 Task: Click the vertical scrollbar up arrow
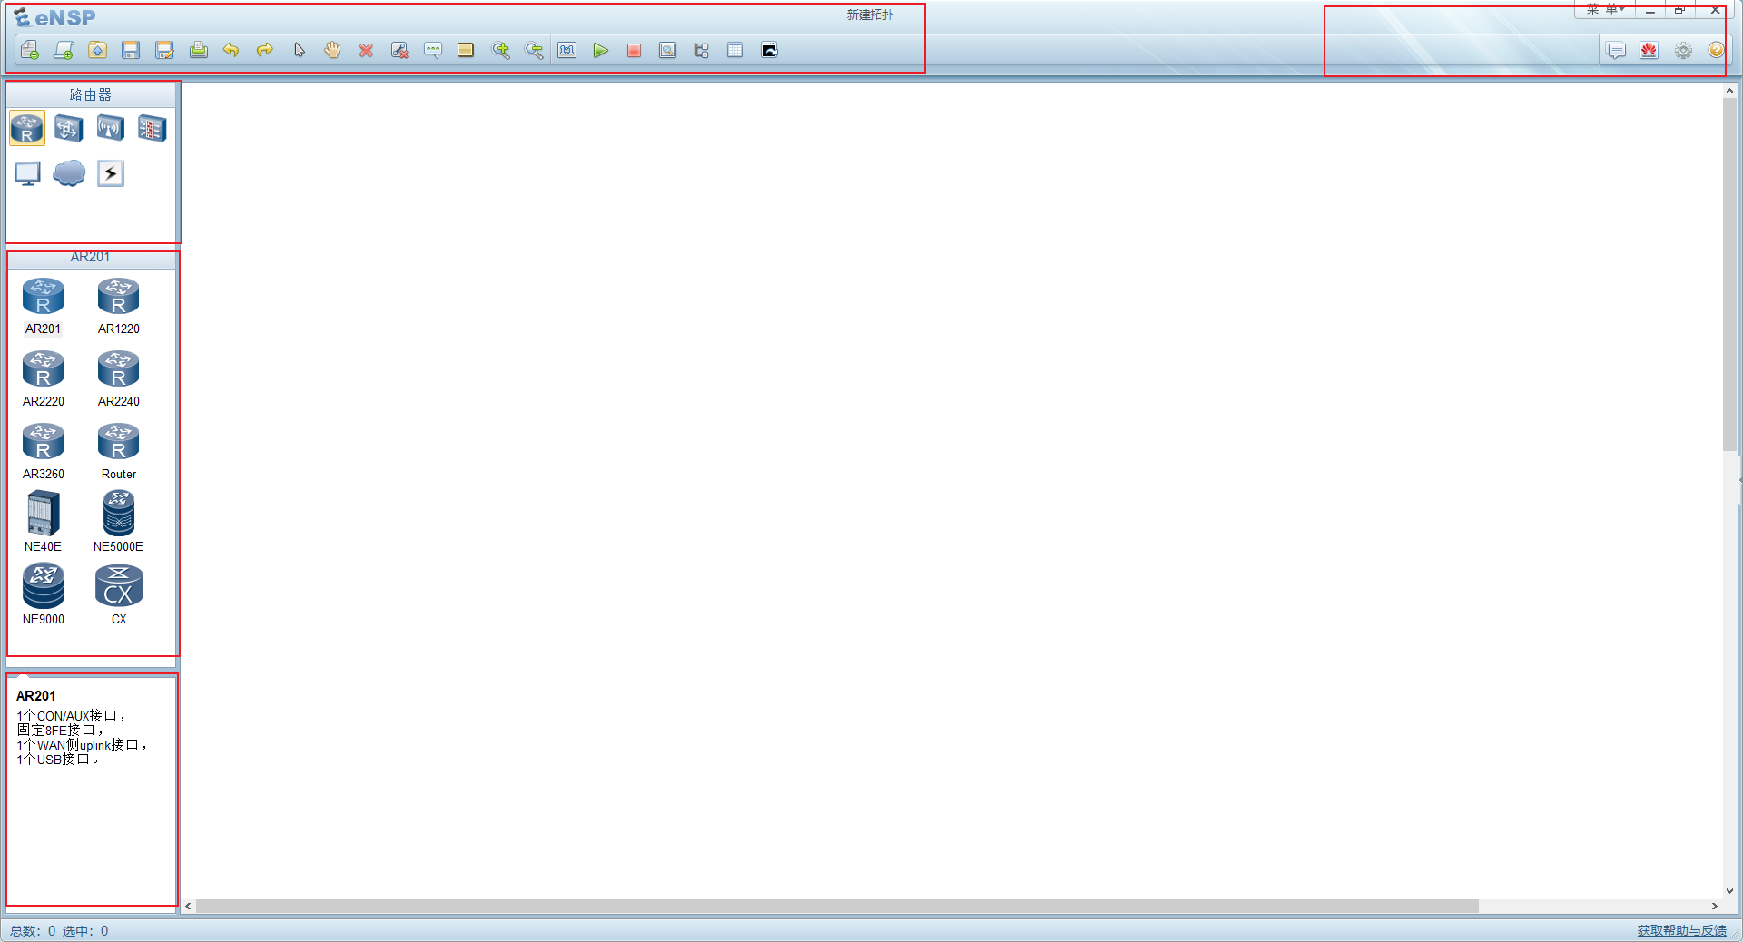[x=1729, y=91]
